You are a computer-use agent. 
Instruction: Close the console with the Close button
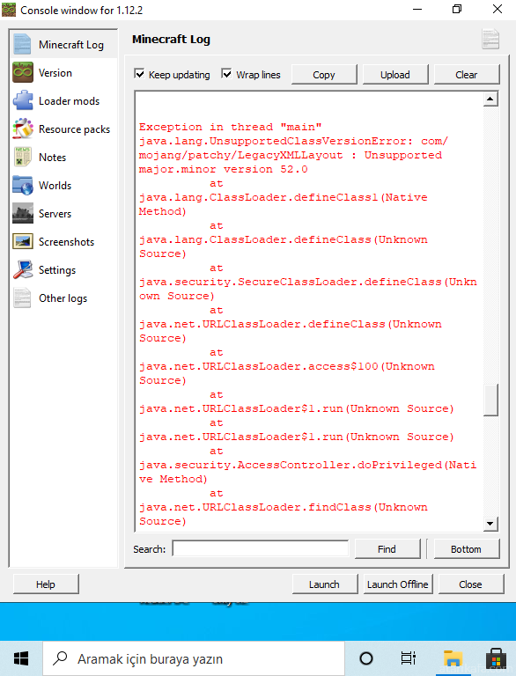(471, 584)
